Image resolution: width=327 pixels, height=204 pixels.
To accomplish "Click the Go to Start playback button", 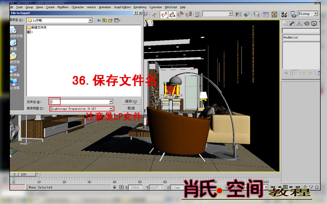I will pos(273,187).
